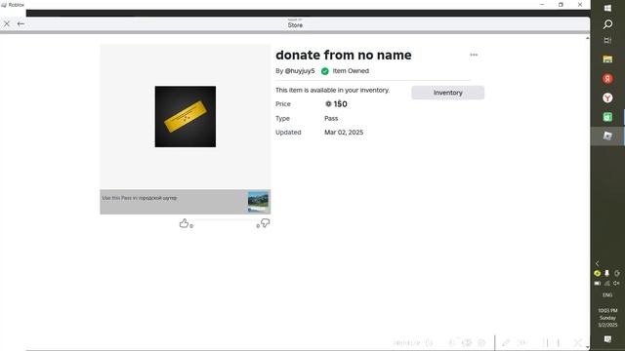Click the scroll up arrow of the page scrollbar
The width and height of the screenshot is (625, 351).
(x=587, y=38)
